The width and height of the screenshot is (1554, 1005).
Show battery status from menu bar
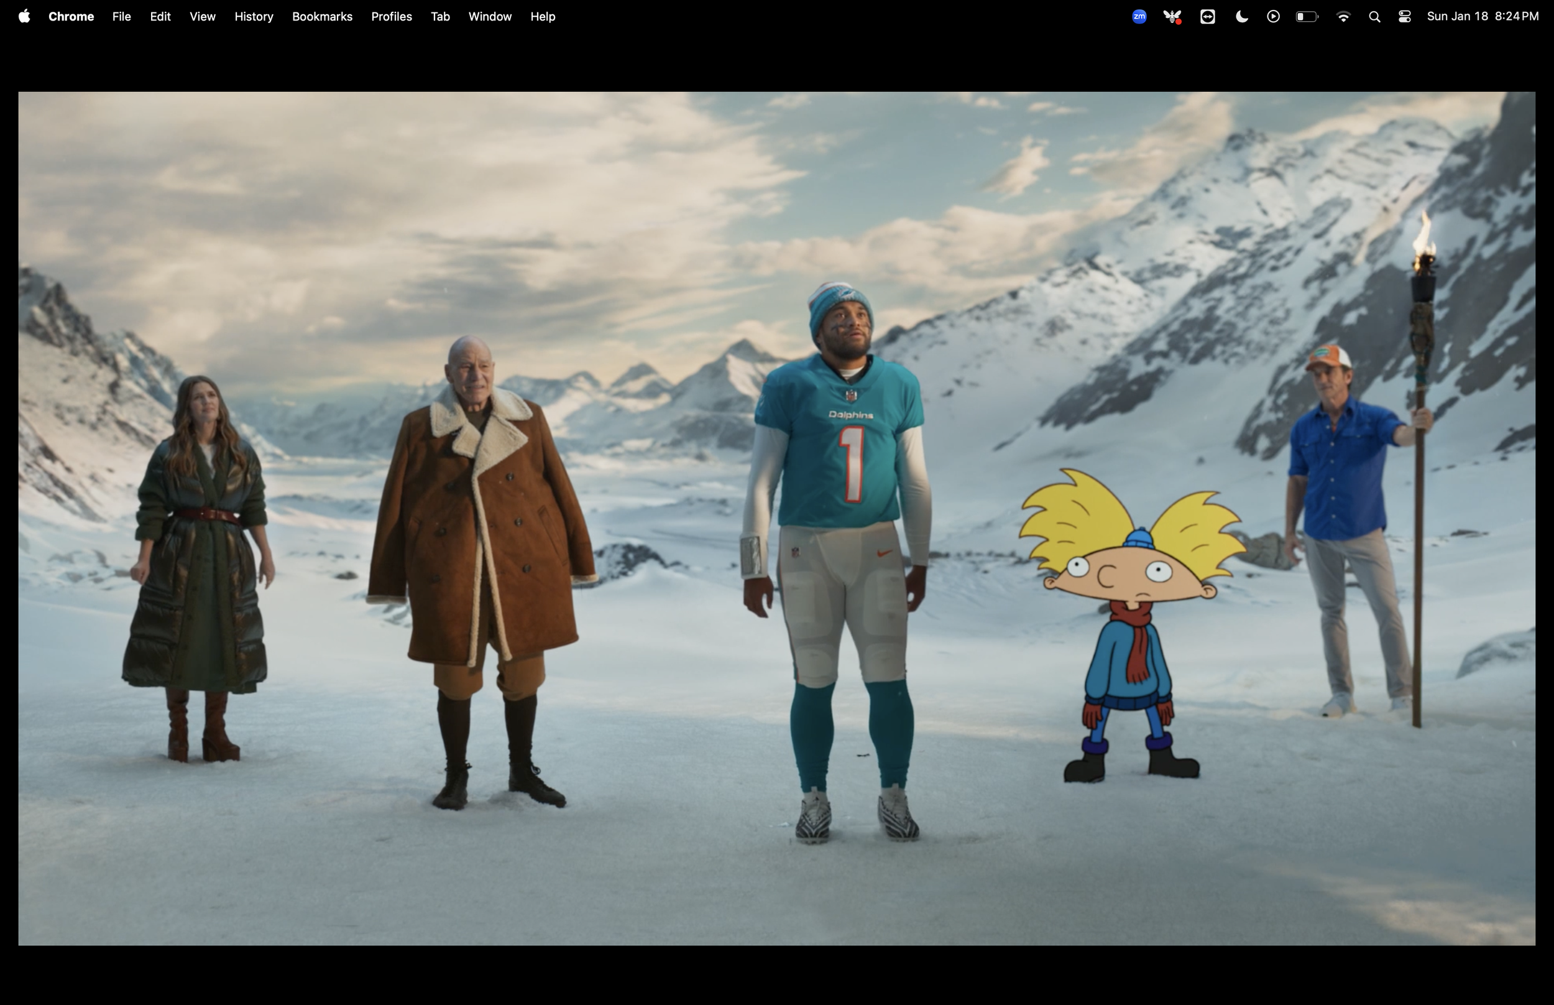pos(1306,17)
